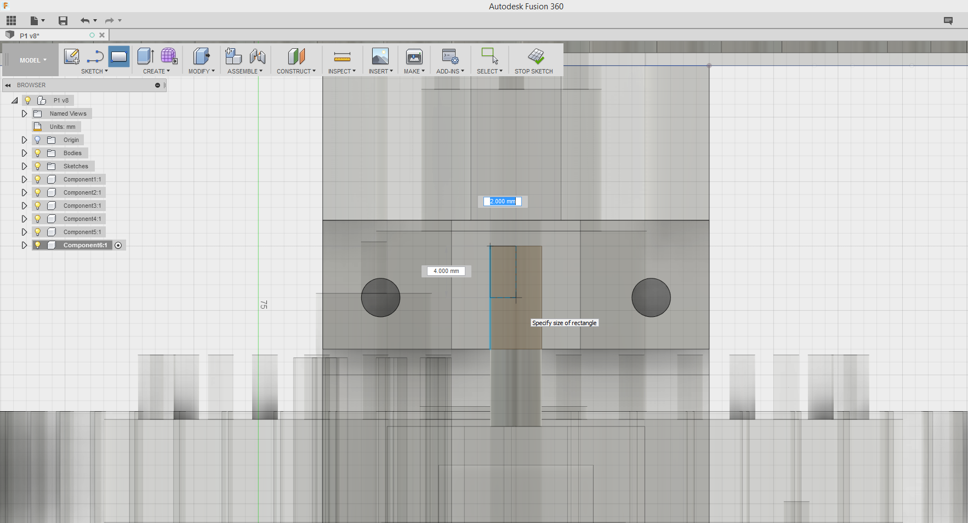Click the 3D Print make icon
968x523 pixels.
coord(414,56)
